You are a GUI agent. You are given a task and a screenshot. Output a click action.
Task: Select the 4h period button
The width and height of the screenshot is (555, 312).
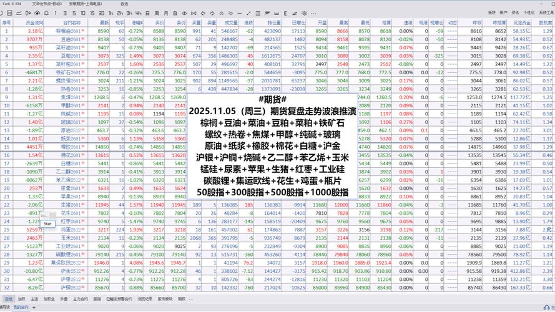(x=139, y=13)
